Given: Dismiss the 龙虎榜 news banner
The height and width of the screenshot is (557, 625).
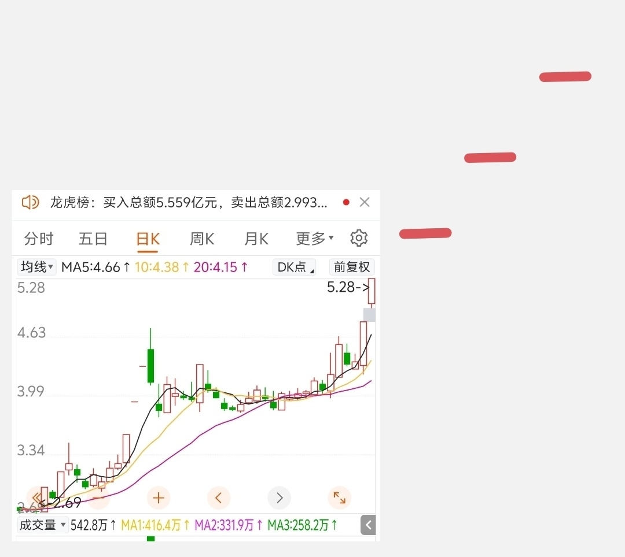Looking at the screenshot, I should (365, 202).
